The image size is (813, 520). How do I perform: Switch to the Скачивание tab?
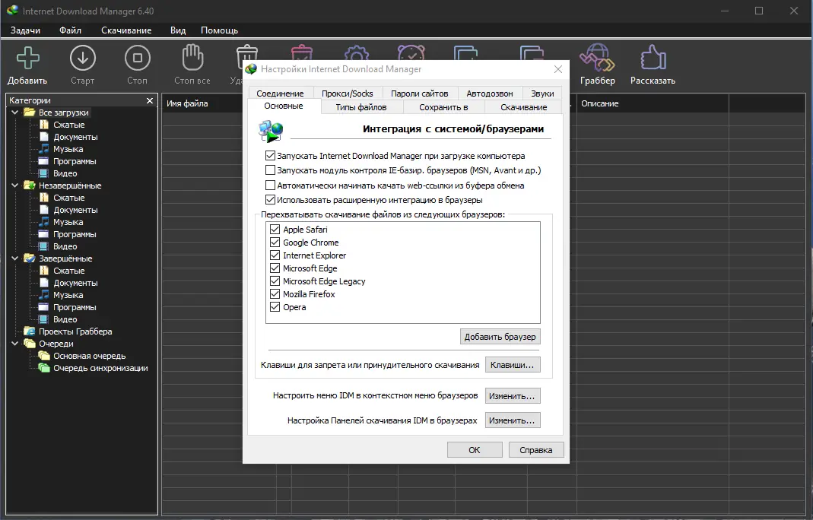524,107
